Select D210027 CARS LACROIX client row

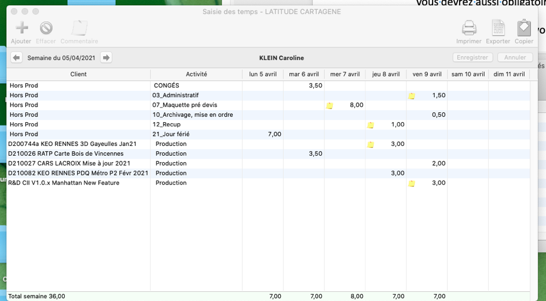[69, 164]
